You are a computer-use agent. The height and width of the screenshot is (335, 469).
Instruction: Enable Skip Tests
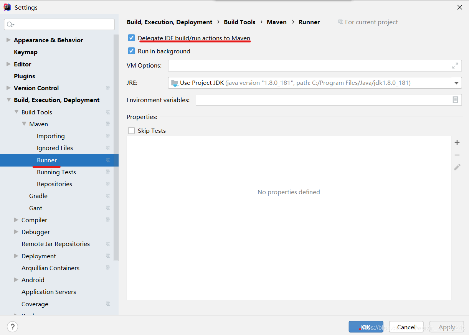click(131, 130)
